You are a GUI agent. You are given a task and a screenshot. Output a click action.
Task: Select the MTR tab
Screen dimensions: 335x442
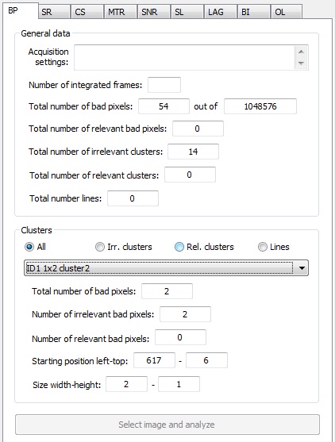[121, 12]
